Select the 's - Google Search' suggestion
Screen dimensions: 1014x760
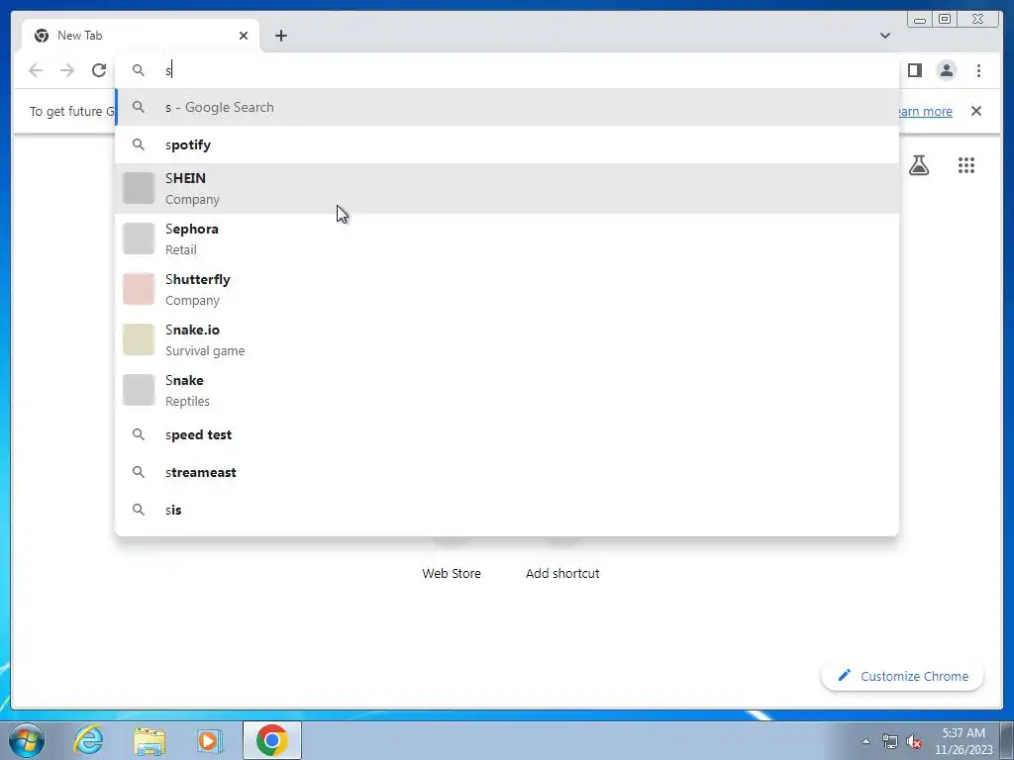[x=506, y=107]
